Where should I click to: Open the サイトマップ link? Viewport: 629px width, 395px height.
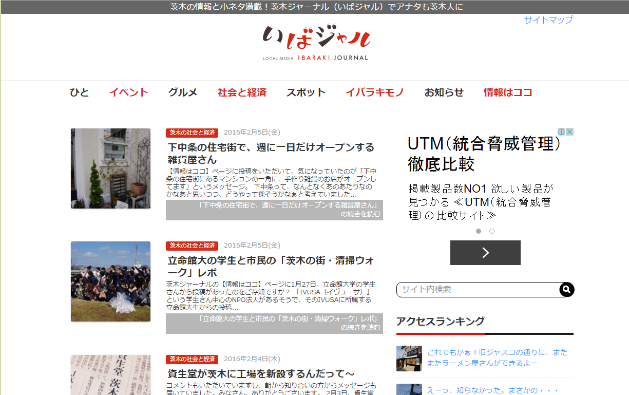(x=548, y=20)
